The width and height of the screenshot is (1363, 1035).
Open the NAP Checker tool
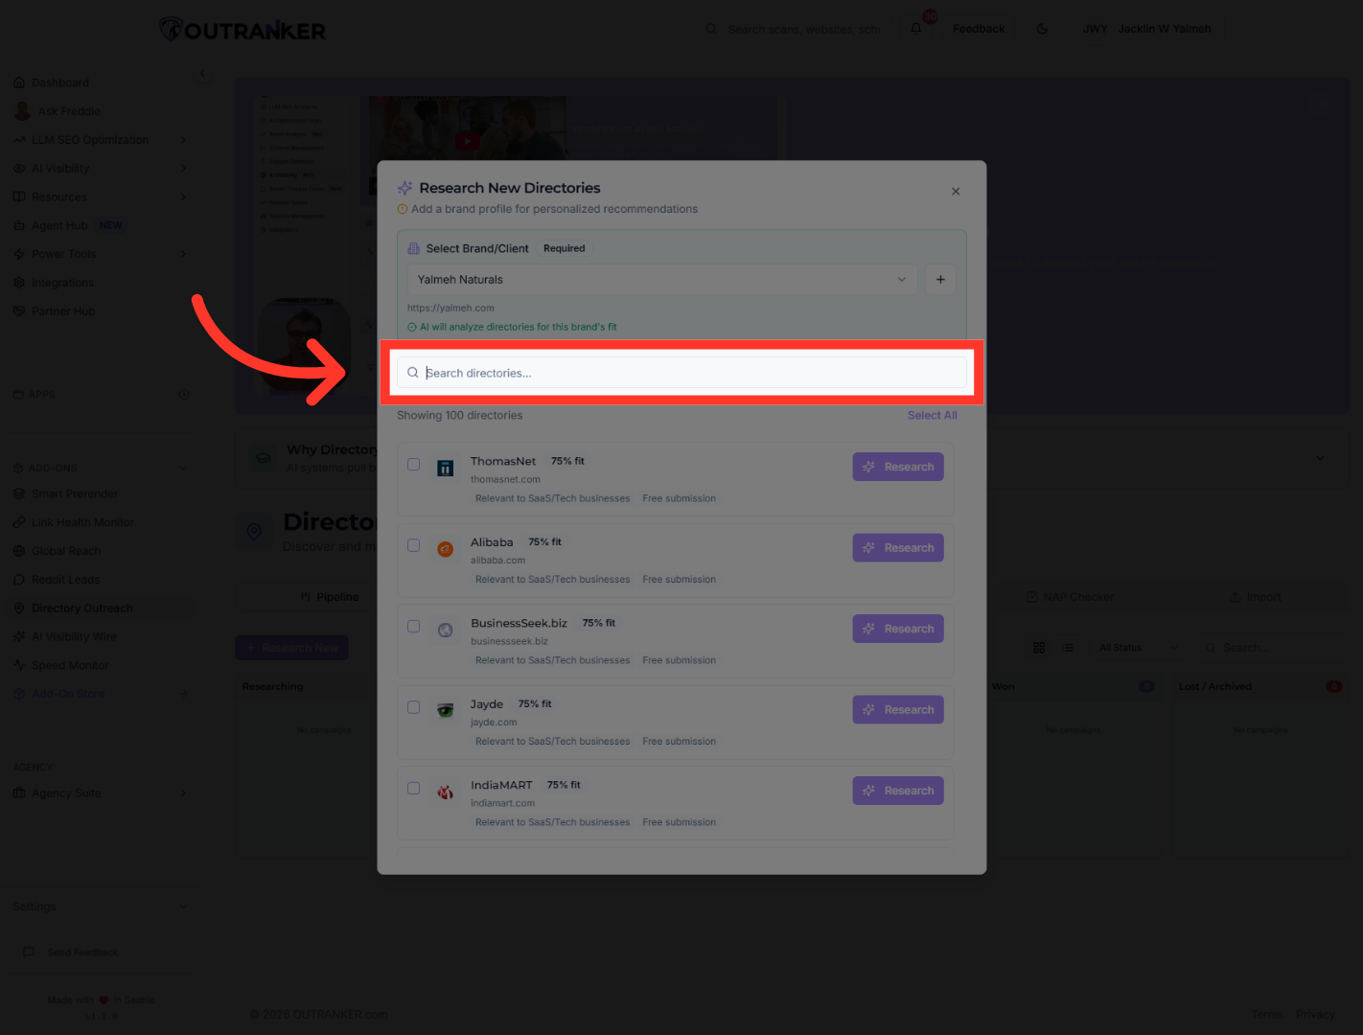(1071, 596)
